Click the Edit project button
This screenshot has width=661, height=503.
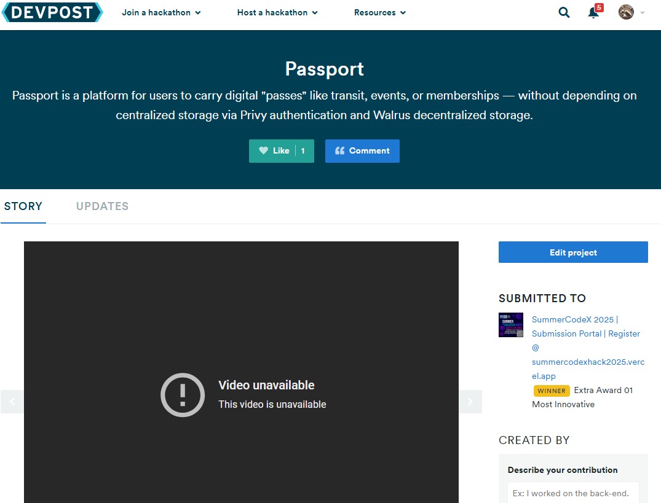(573, 252)
